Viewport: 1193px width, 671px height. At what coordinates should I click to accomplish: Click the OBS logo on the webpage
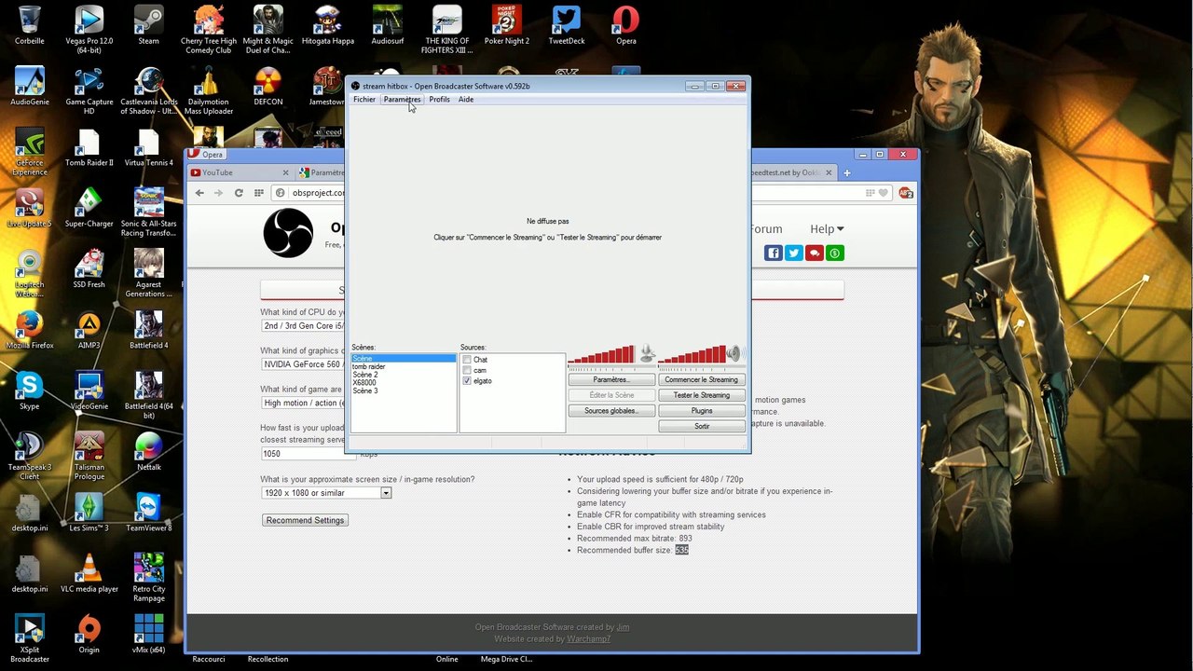tap(288, 233)
